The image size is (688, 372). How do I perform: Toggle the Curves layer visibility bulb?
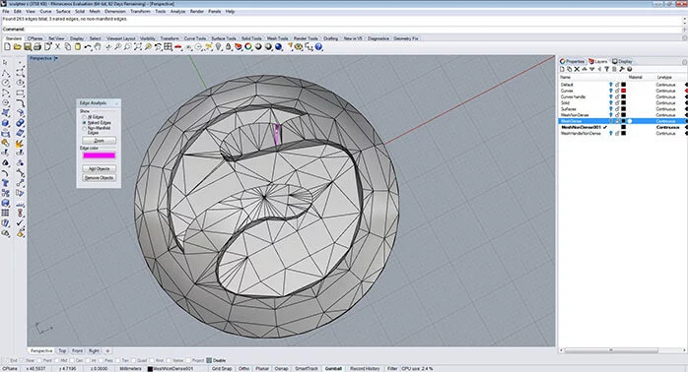[x=610, y=91]
